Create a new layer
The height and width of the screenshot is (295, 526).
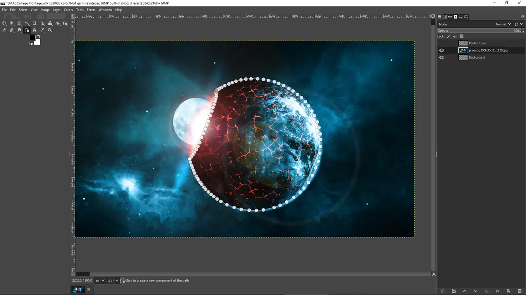[443, 291]
